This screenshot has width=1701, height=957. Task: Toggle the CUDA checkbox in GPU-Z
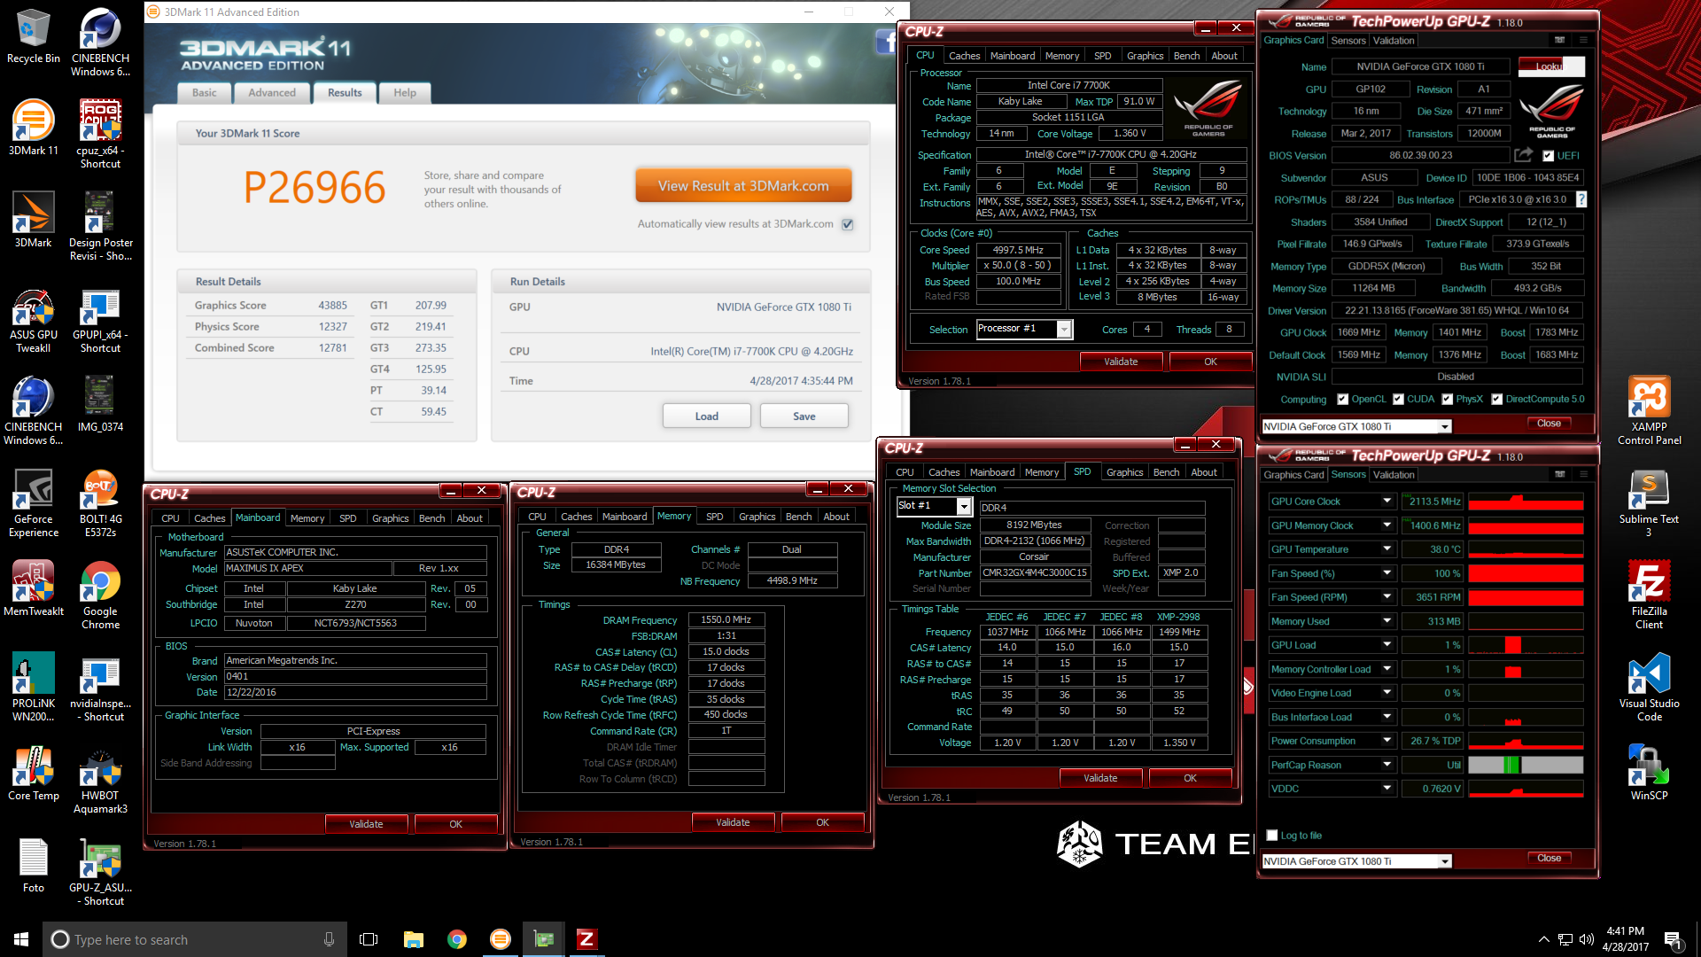[x=1398, y=400]
